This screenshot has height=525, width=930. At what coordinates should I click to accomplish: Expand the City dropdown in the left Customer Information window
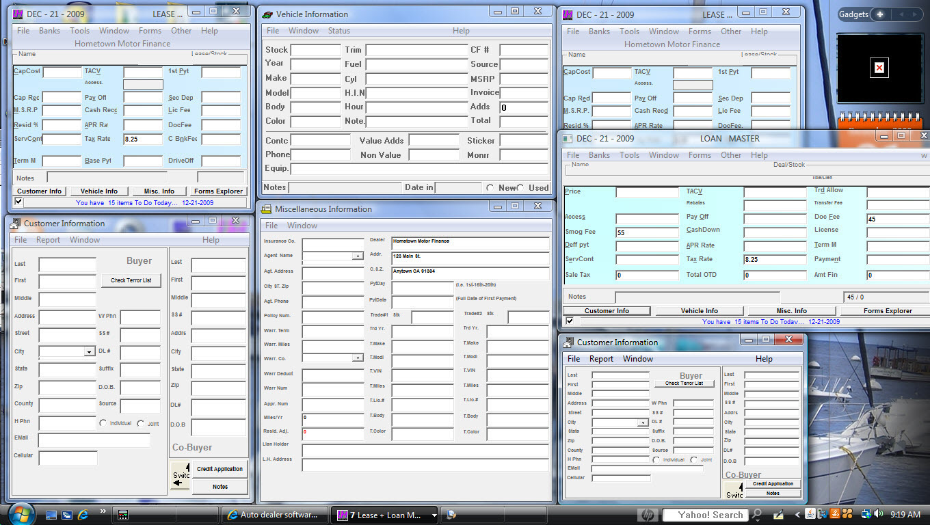(x=89, y=352)
